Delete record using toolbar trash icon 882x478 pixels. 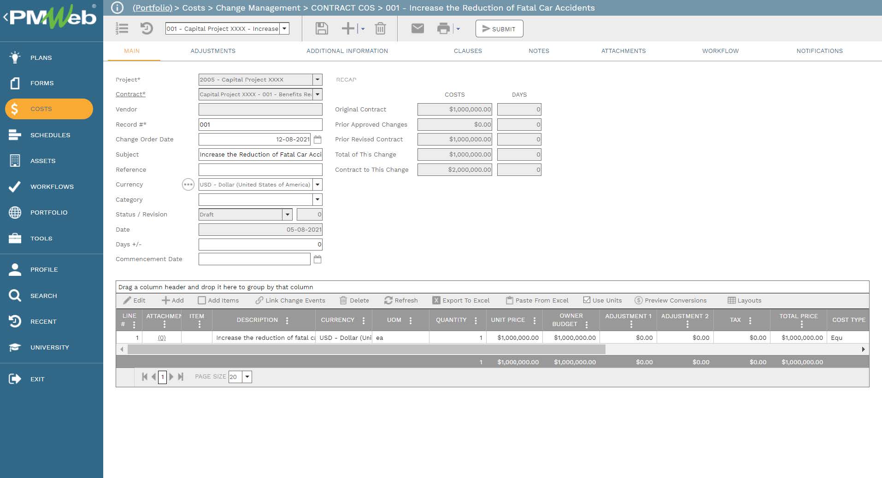point(380,29)
